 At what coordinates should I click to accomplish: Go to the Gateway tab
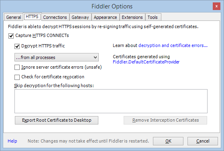80,17
